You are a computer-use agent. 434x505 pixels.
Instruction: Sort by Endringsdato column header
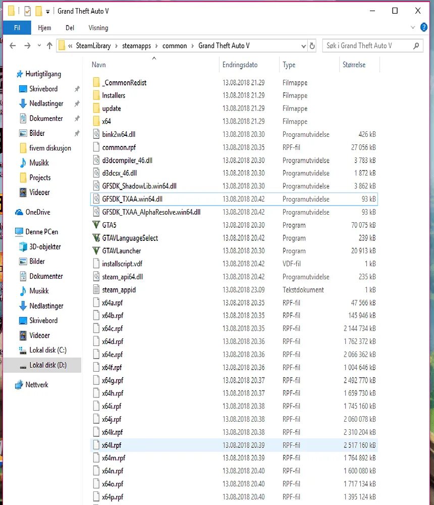coord(240,65)
